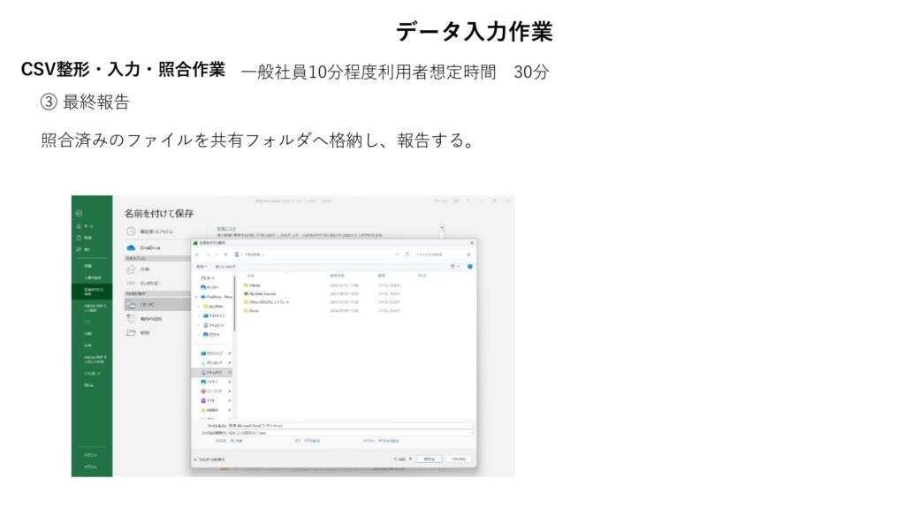The height and width of the screenshot is (509, 905).
Task: Open the ツール dropdown beside save button
Action: (401, 460)
